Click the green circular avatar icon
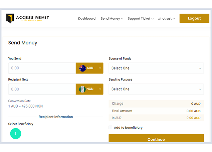Image resolution: width=212 pixels, height=152 pixels. click(x=16, y=134)
